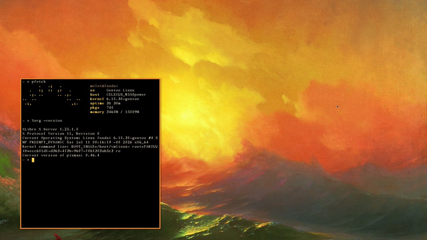Viewport: 427px width, 240px height.
Task: Click the 'PREEMPT_DYNAMIC' text
Action: [47, 142]
